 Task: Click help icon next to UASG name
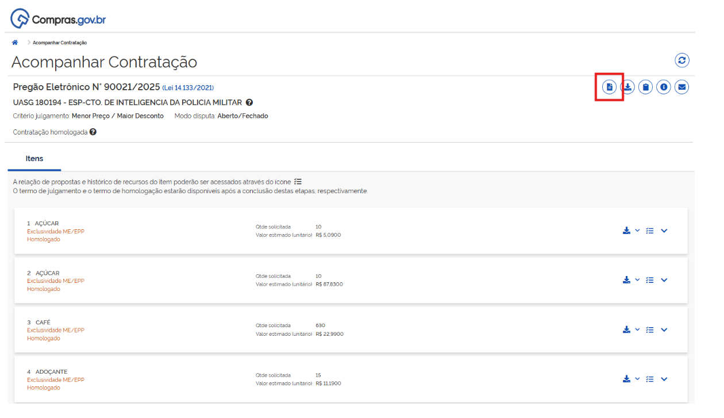coord(249,102)
